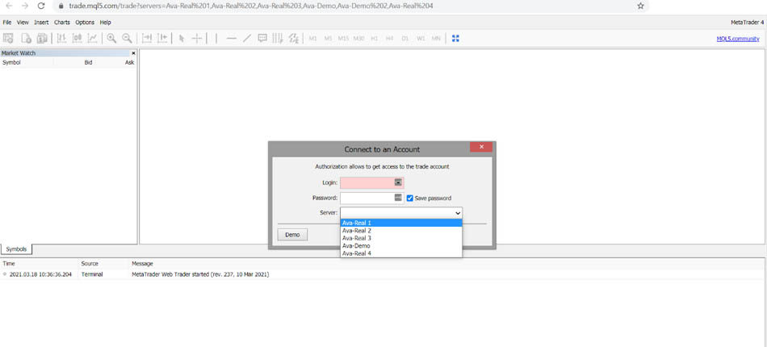
Task: Click the Demo button in dialog
Action: (x=292, y=235)
